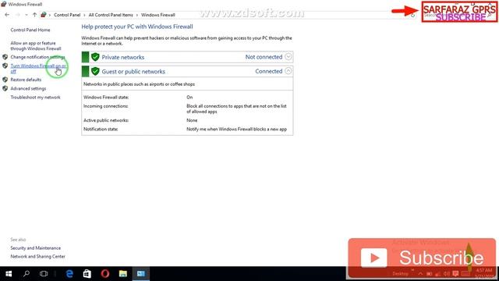Image resolution: width=499 pixels, height=281 pixels.
Task: Click the Back navigation arrow
Action: pyautogui.click(x=7, y=15)
